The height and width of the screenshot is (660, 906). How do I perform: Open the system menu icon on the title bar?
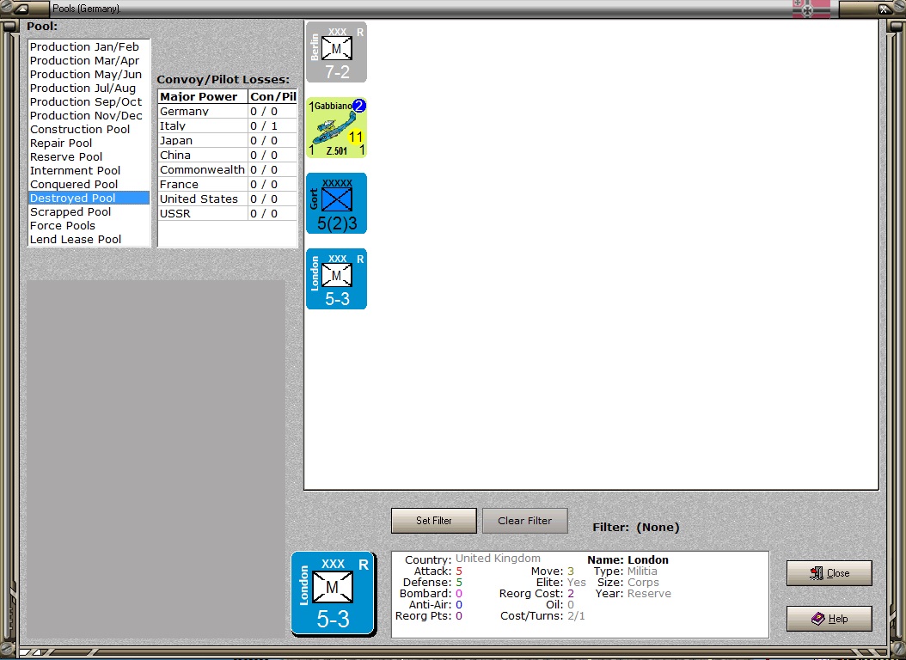pyautogui.click(x=21, y=9)
